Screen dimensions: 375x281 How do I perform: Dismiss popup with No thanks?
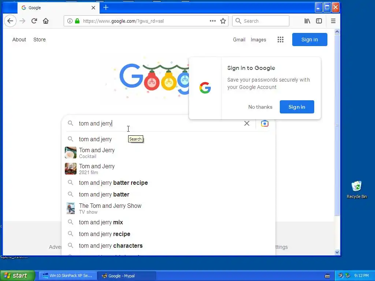click(x=260, y=107)
